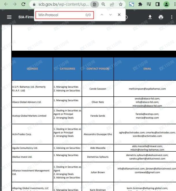Click the find-in-page icon in address bar
176x191 pixels.
pyautogui.click(x=95, y=5)
